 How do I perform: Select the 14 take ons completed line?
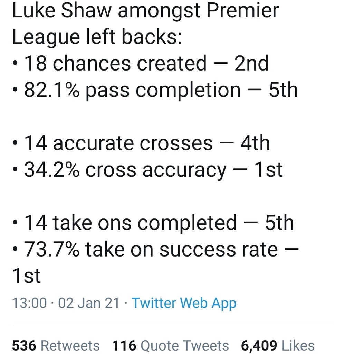coord(130,222)
